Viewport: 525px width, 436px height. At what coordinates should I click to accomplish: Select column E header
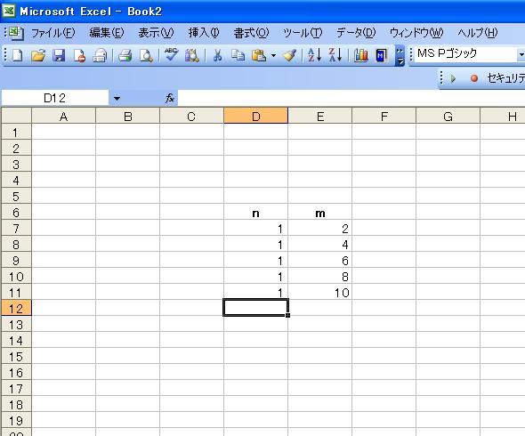pyautogui.click(x=320, y=117)
